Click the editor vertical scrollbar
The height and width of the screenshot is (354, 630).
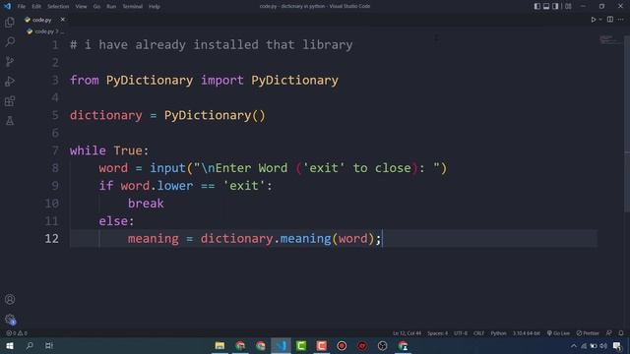(627, 125)
